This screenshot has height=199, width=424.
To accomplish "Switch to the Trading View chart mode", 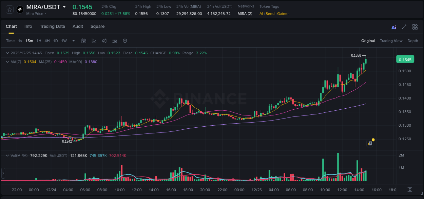I will click(x=391, y=41).
